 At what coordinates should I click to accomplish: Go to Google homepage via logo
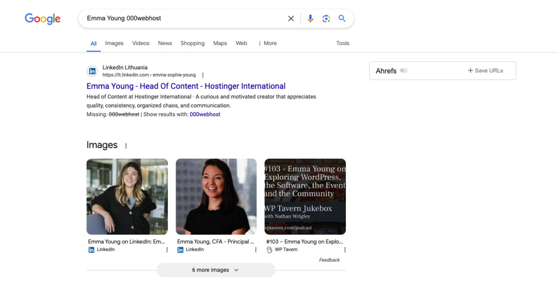[43, 19]
